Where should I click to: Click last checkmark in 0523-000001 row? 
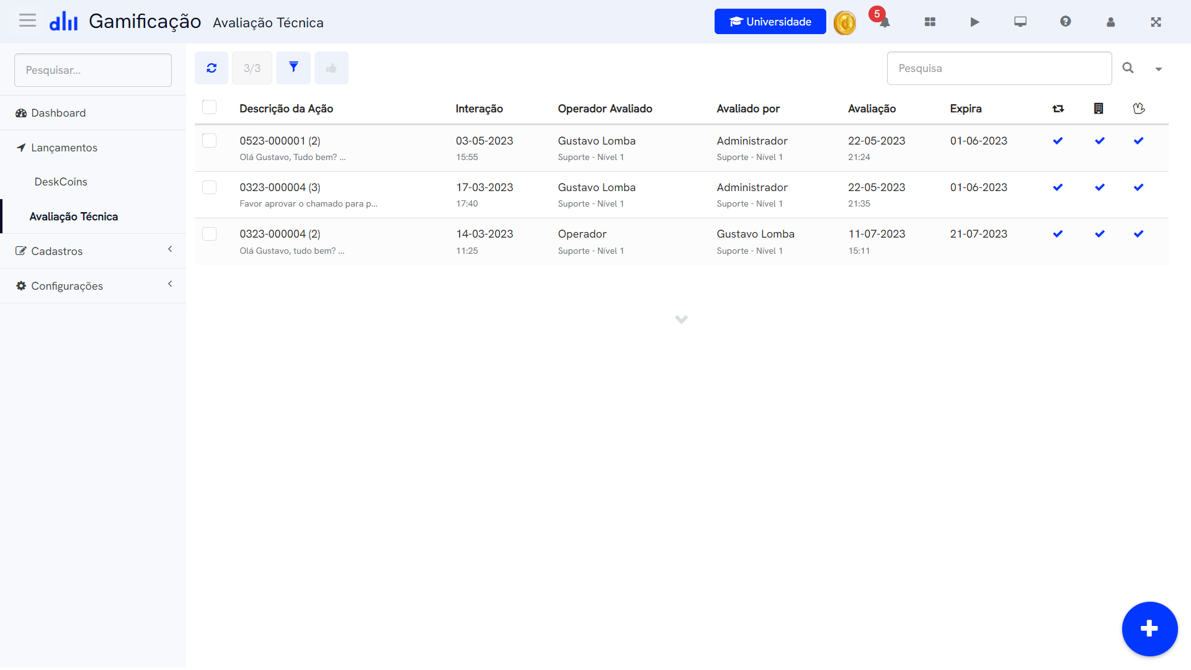tap(1138, 141)
